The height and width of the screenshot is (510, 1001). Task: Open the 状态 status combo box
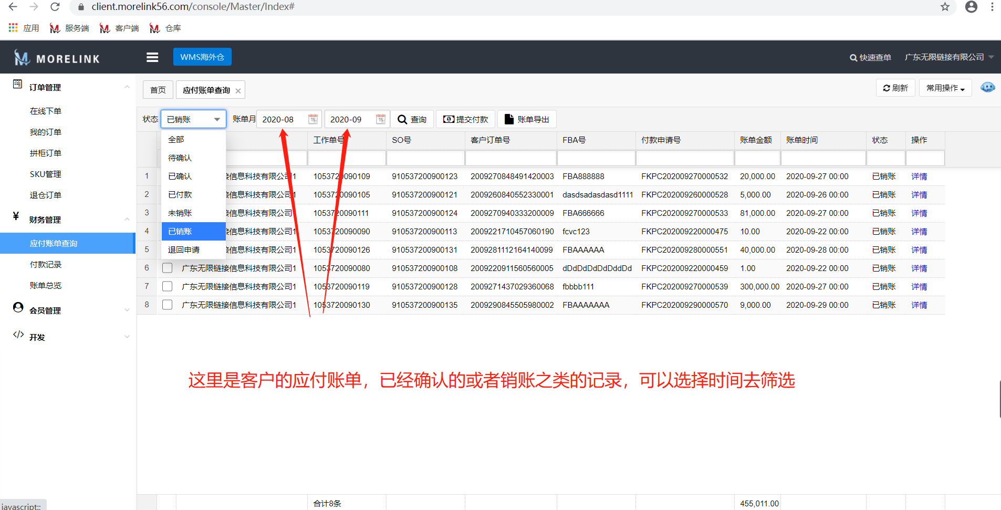tap(193, 119)
